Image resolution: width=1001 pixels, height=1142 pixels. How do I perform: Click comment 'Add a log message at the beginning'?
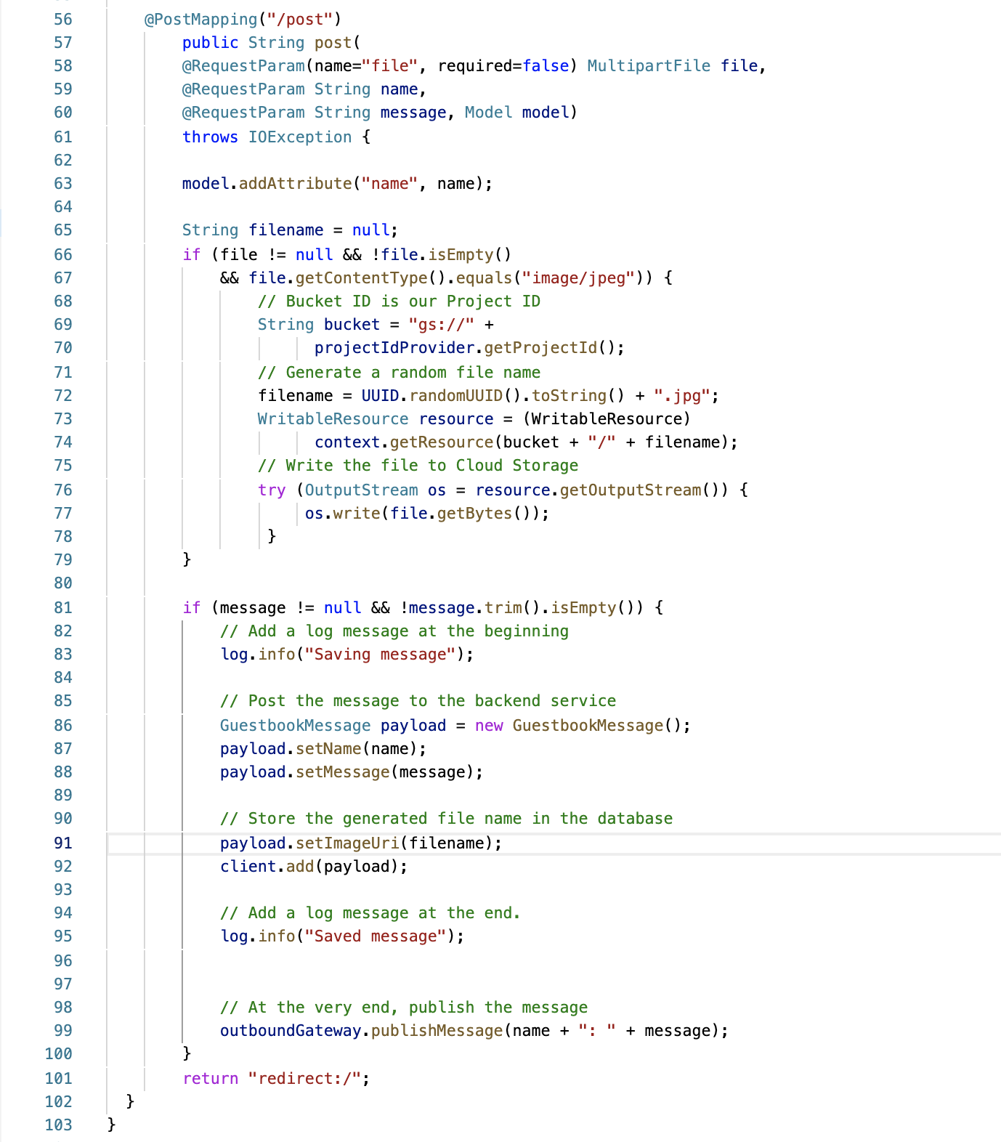(x=394, y=631)
